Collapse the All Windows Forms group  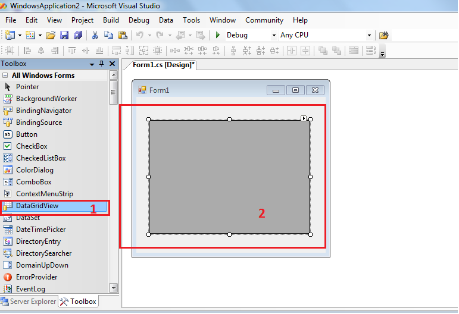point(5,76)
